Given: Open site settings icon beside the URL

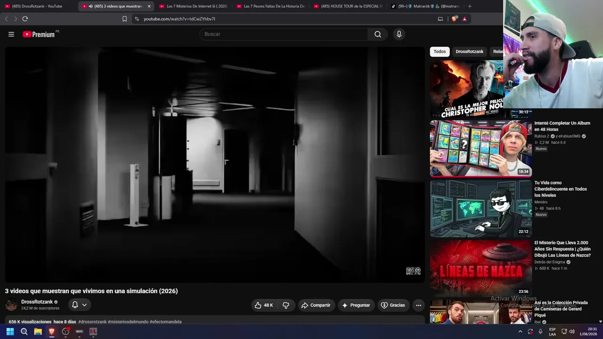Looking at the screenshot, I should [x=137, y=19].
